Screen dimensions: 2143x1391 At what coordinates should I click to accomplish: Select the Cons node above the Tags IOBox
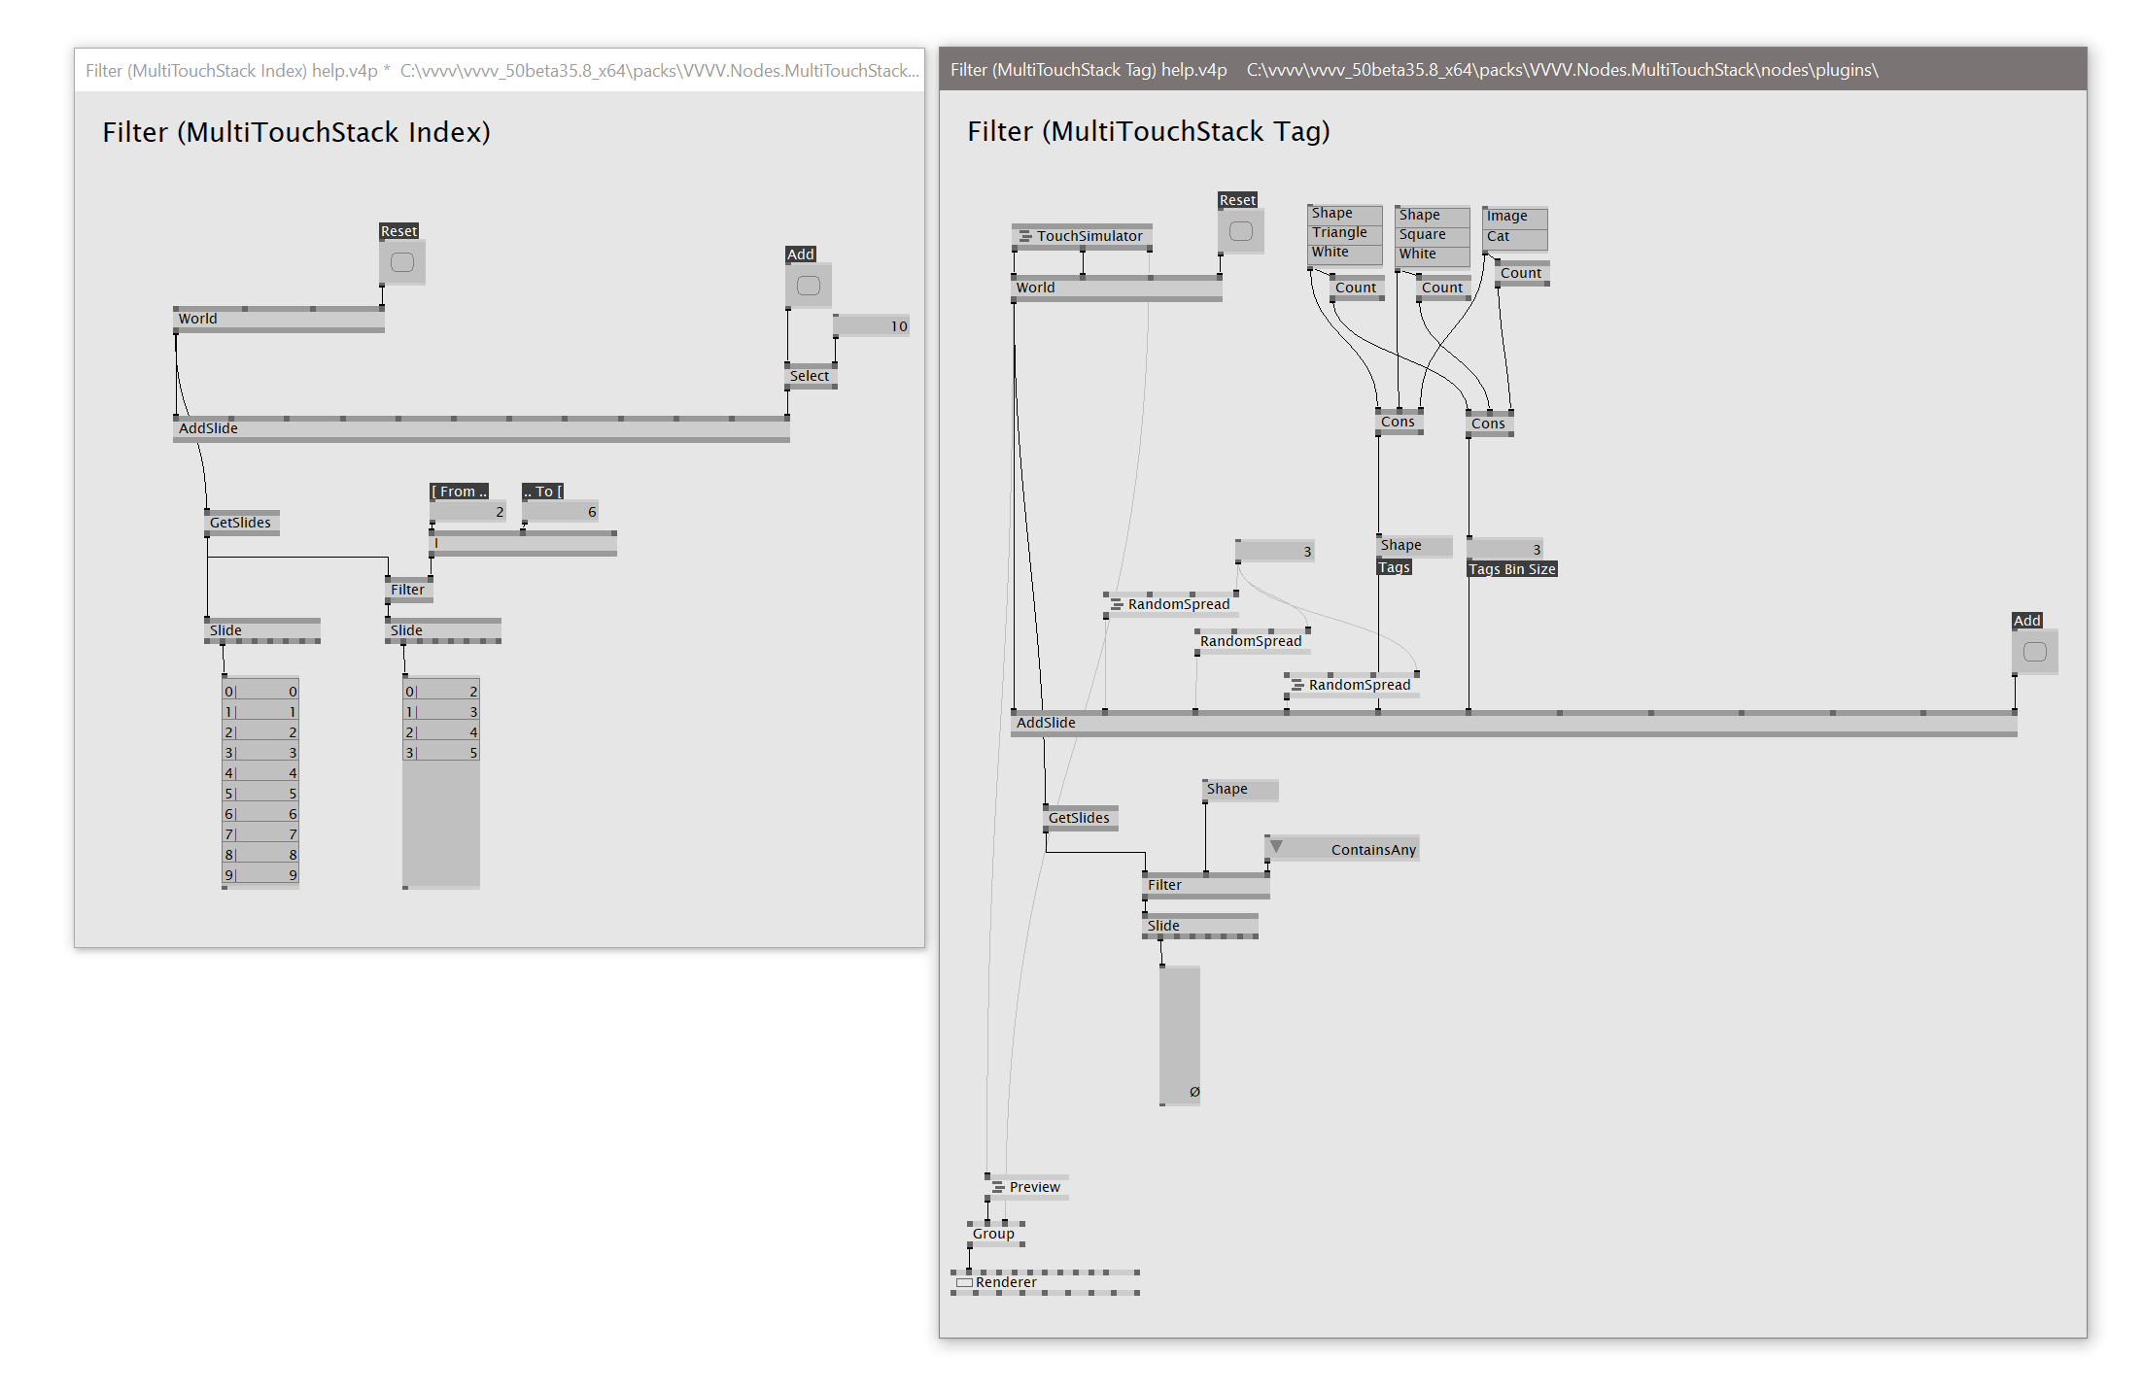[1400, 422]
